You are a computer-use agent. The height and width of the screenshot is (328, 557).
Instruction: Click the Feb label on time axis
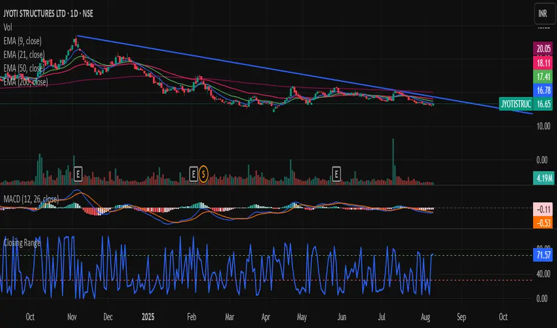[x=191, y=317]
